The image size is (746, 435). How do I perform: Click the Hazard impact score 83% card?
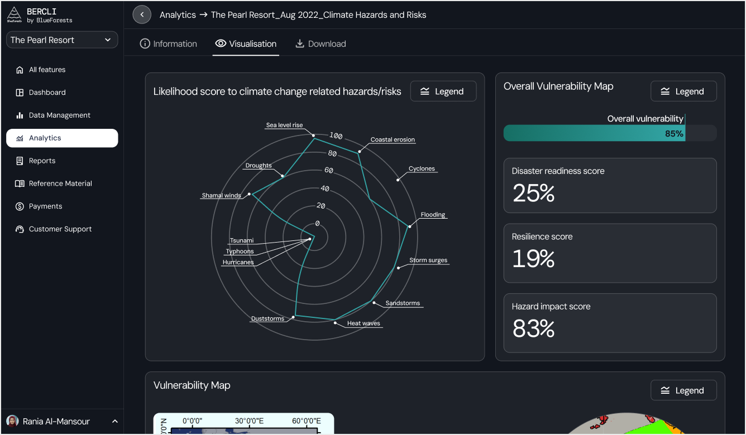point(610,323)
